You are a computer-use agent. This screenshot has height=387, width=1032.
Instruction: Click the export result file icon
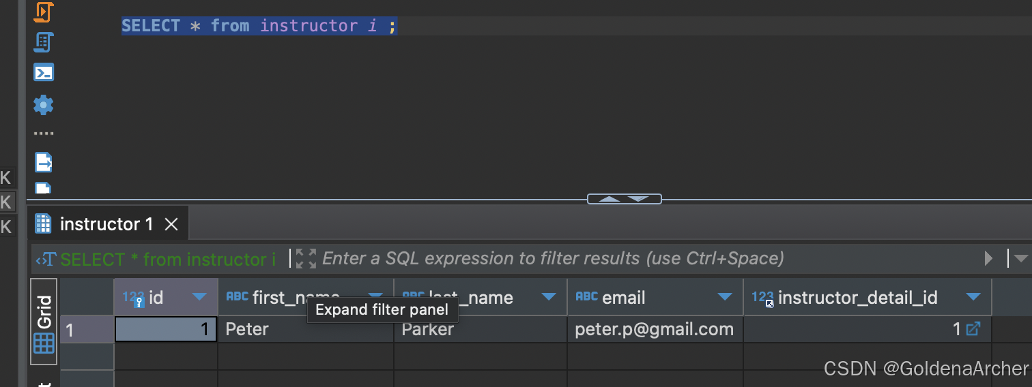[44, 163]
